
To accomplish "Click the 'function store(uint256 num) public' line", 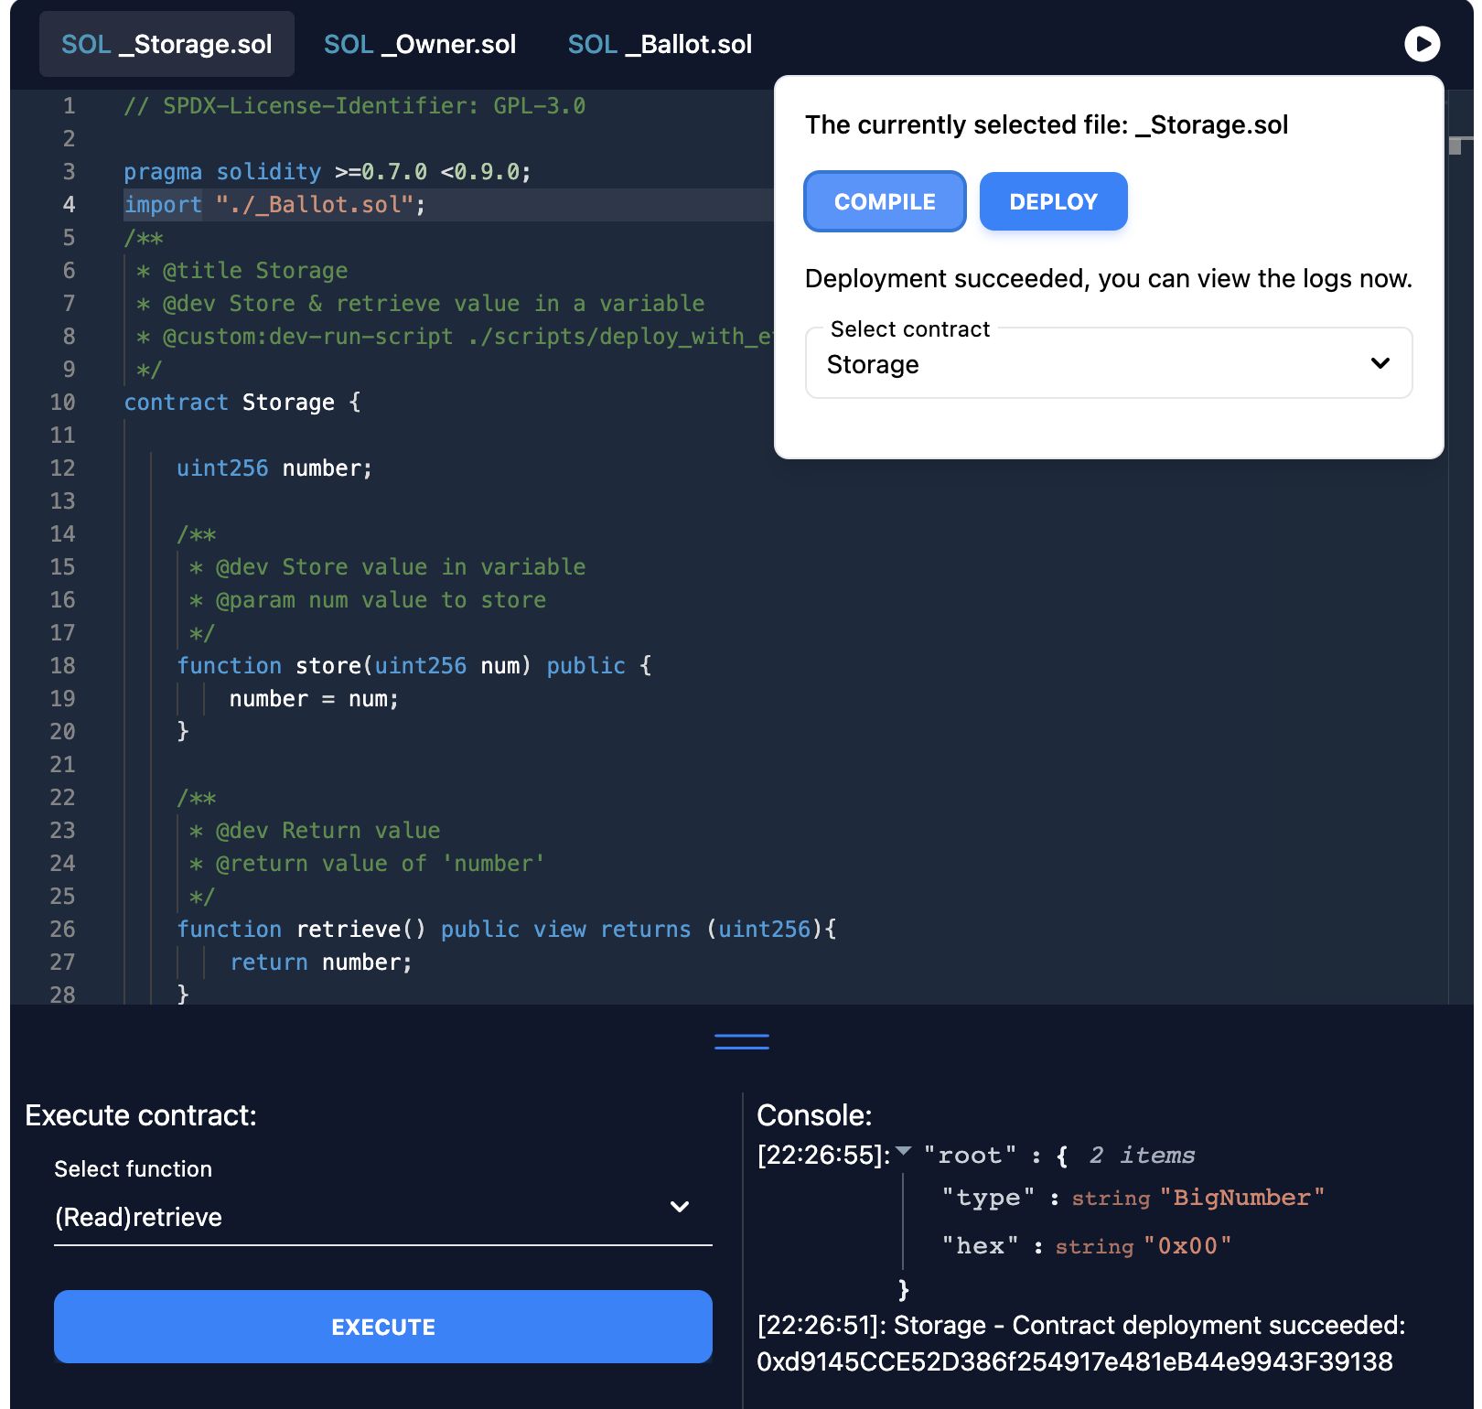I will 414,666.
